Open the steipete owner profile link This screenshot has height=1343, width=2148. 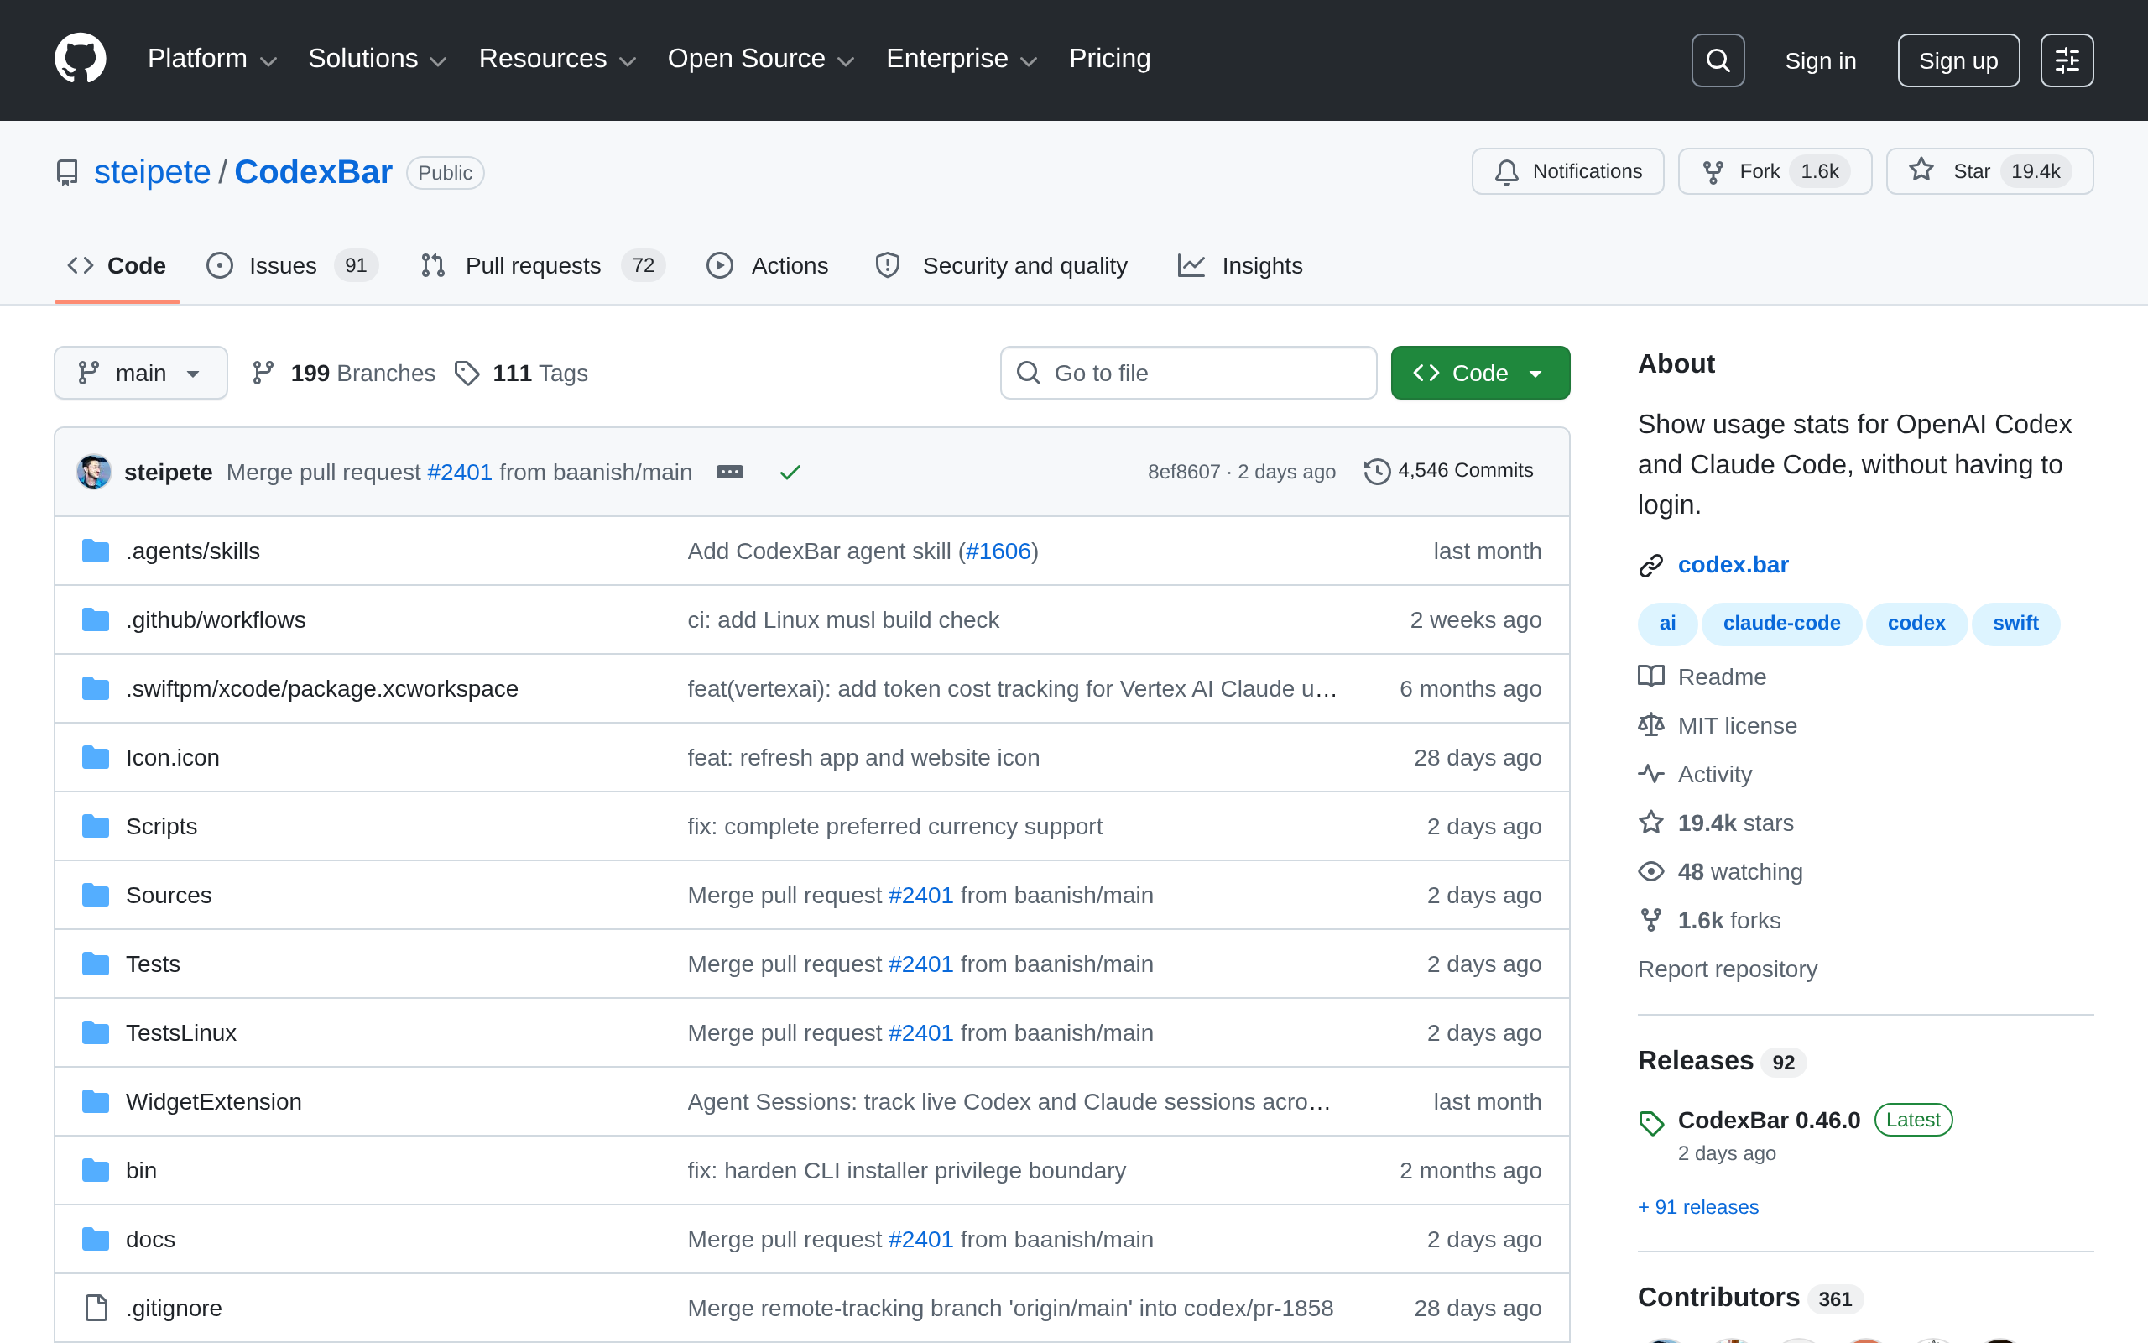tap(153, 171)
